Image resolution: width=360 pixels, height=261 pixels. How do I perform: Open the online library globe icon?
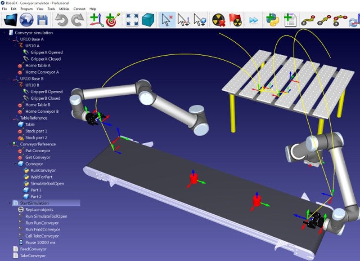tap(27, 20)
